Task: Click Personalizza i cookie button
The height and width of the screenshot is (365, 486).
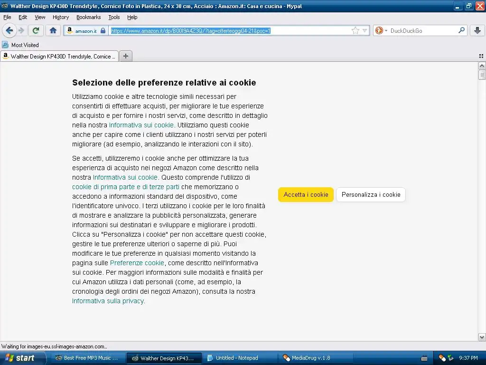Action: point(371,194)
